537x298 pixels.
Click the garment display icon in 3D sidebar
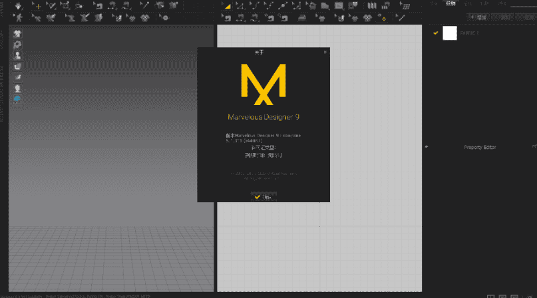18,33
